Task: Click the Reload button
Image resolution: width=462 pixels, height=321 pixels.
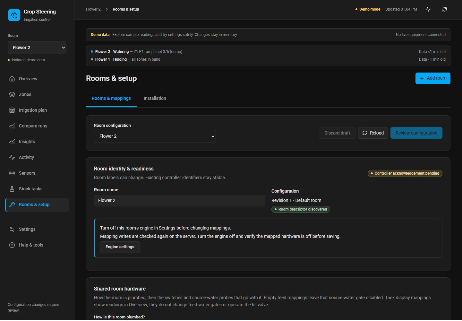Action: [373, 133]
